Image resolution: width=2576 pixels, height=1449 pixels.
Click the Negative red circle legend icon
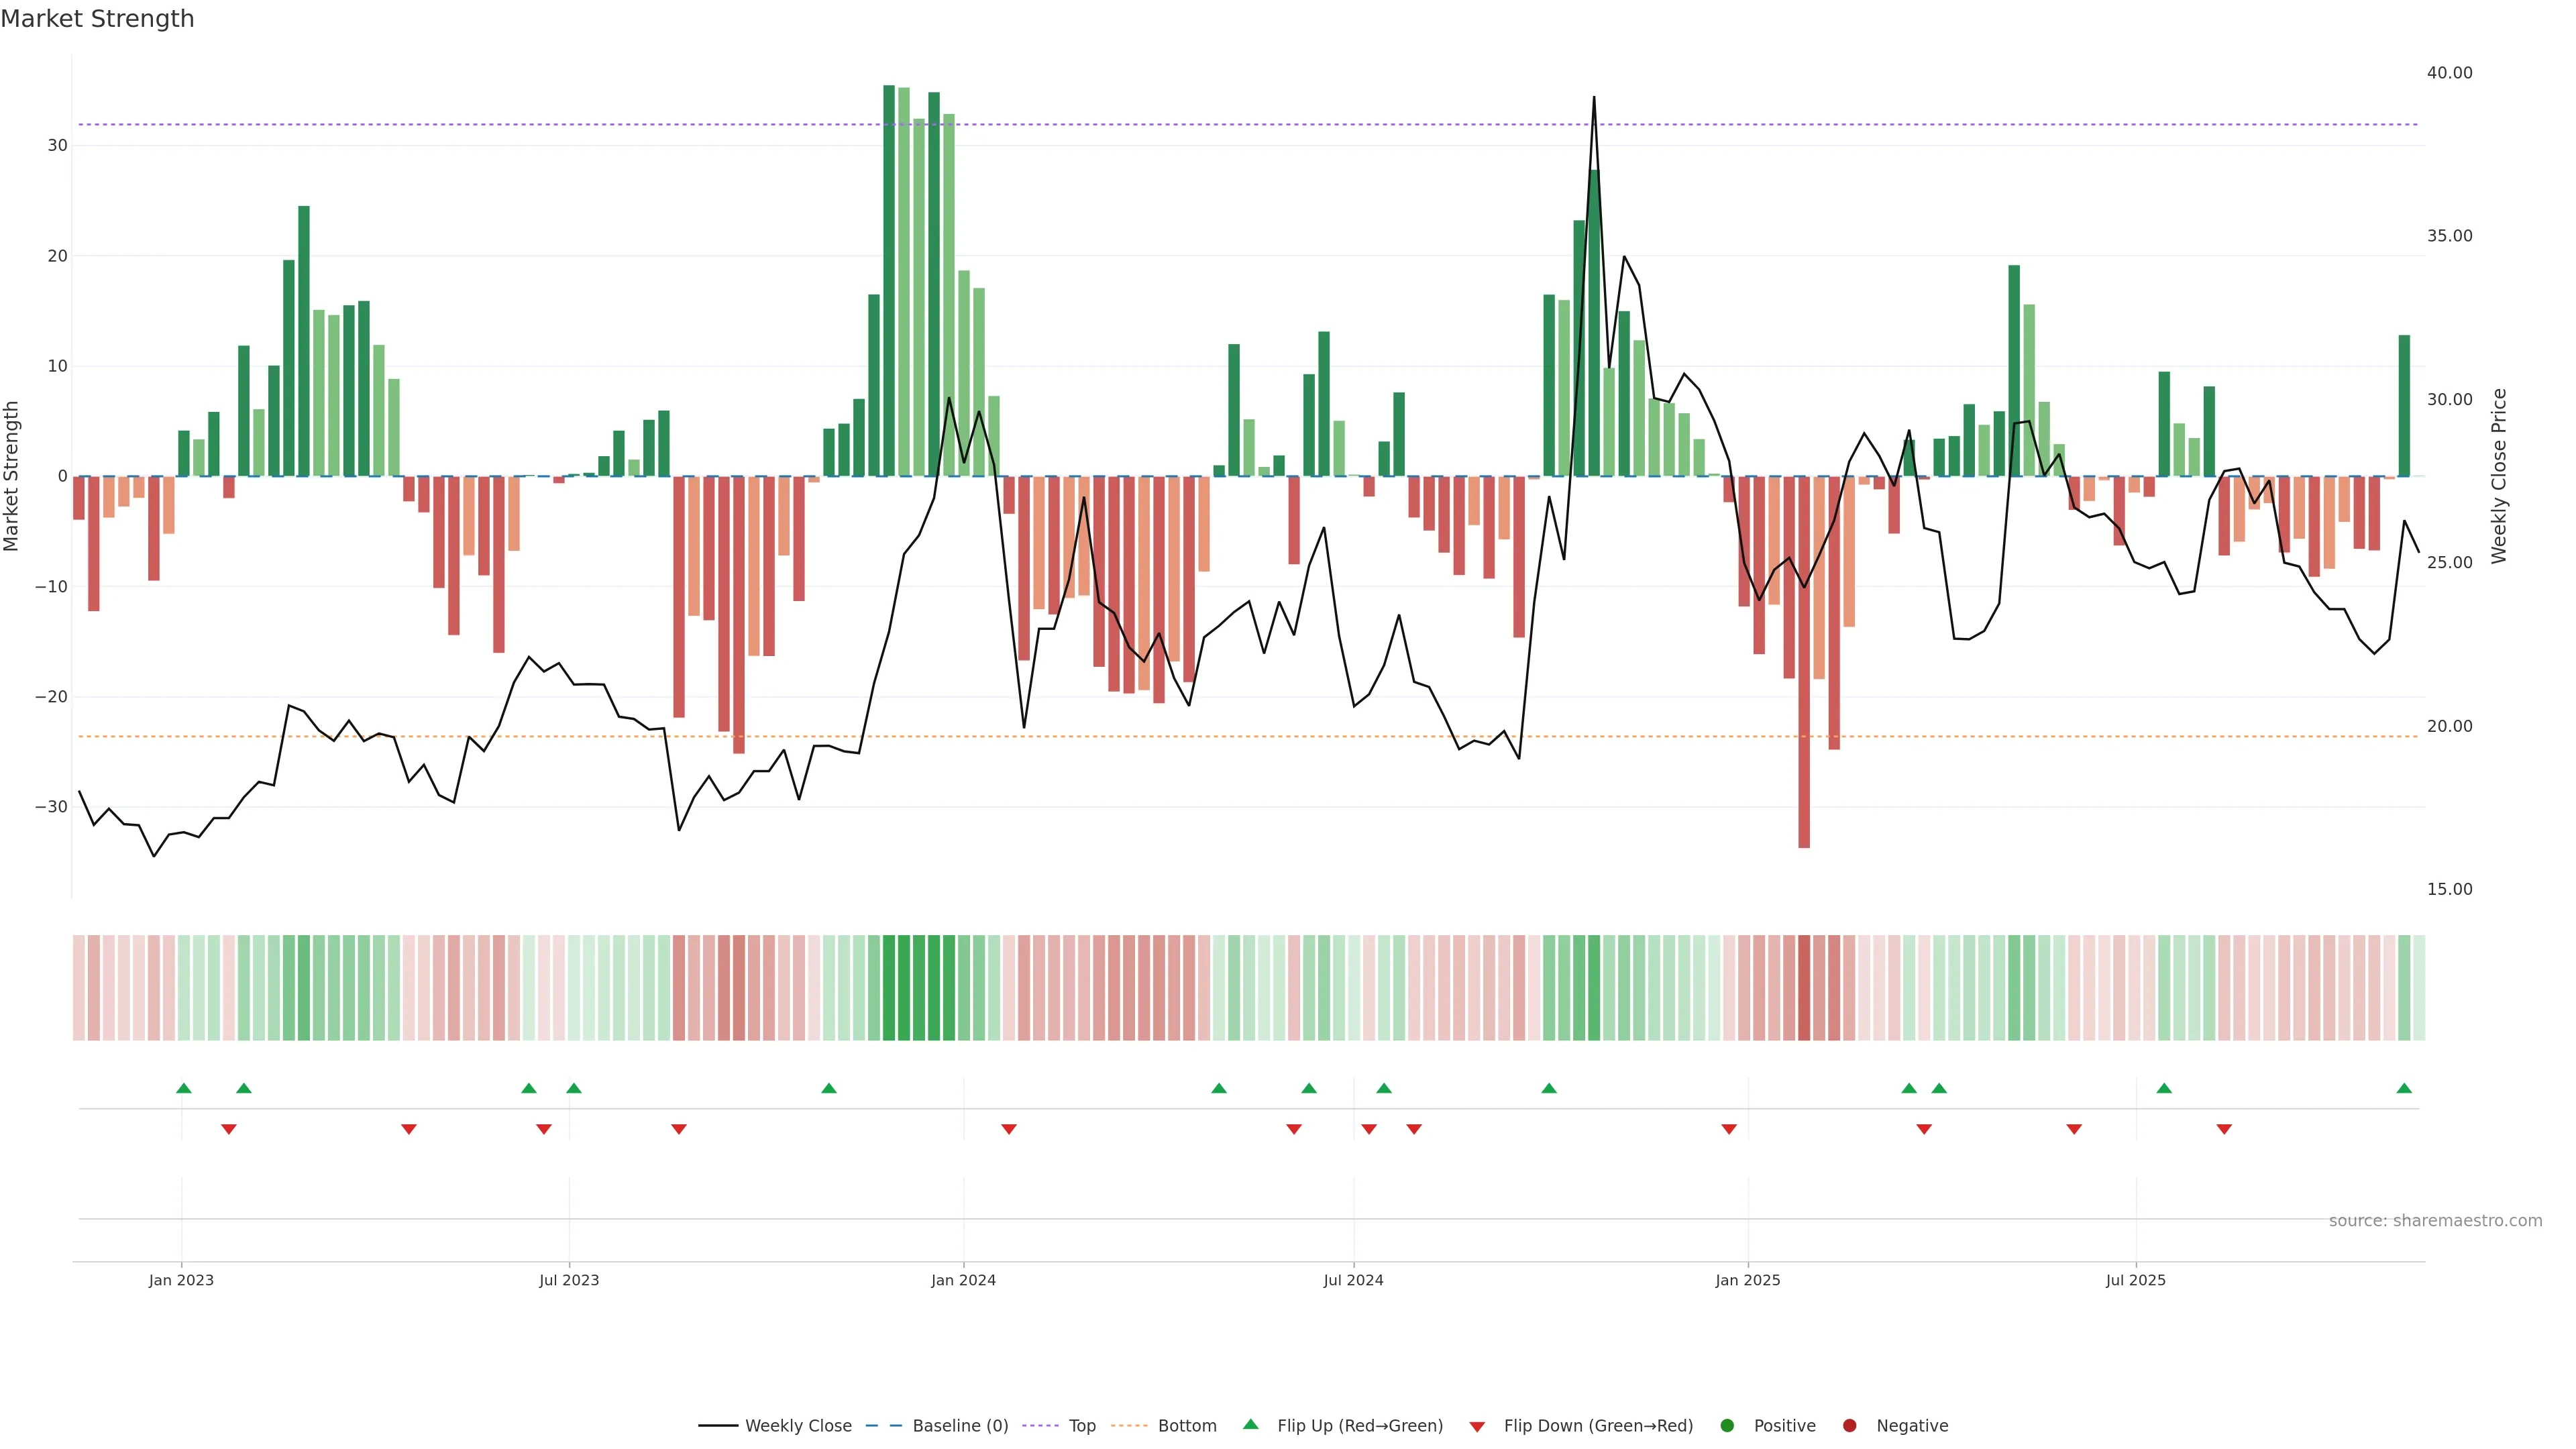click(x=1849, y=1426)
